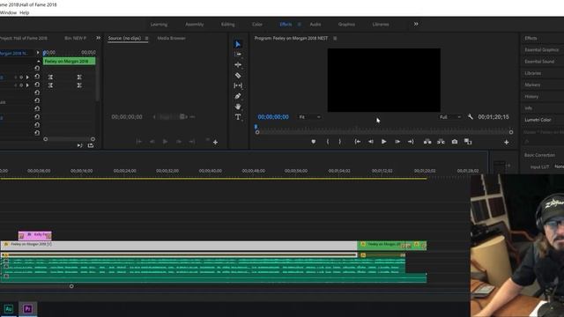This screenshot has width=564, height=317.
Task: Expand the Basic Correction section
Action: click(x=539, y=155)
